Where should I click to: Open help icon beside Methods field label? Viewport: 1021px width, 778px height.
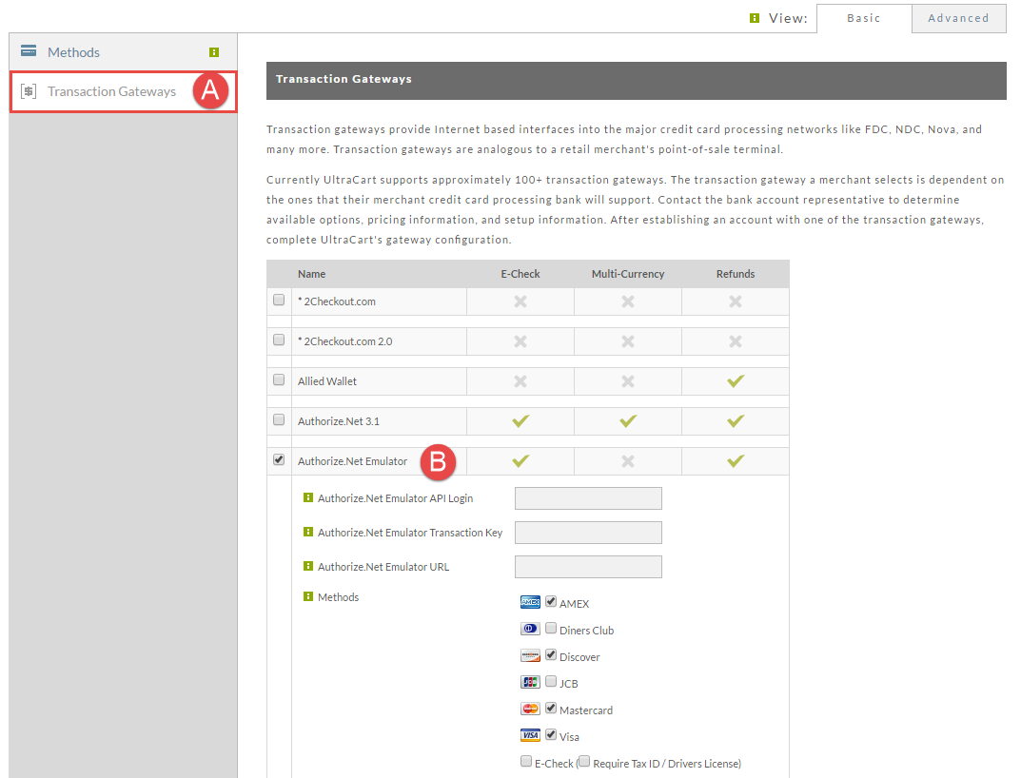308,596
